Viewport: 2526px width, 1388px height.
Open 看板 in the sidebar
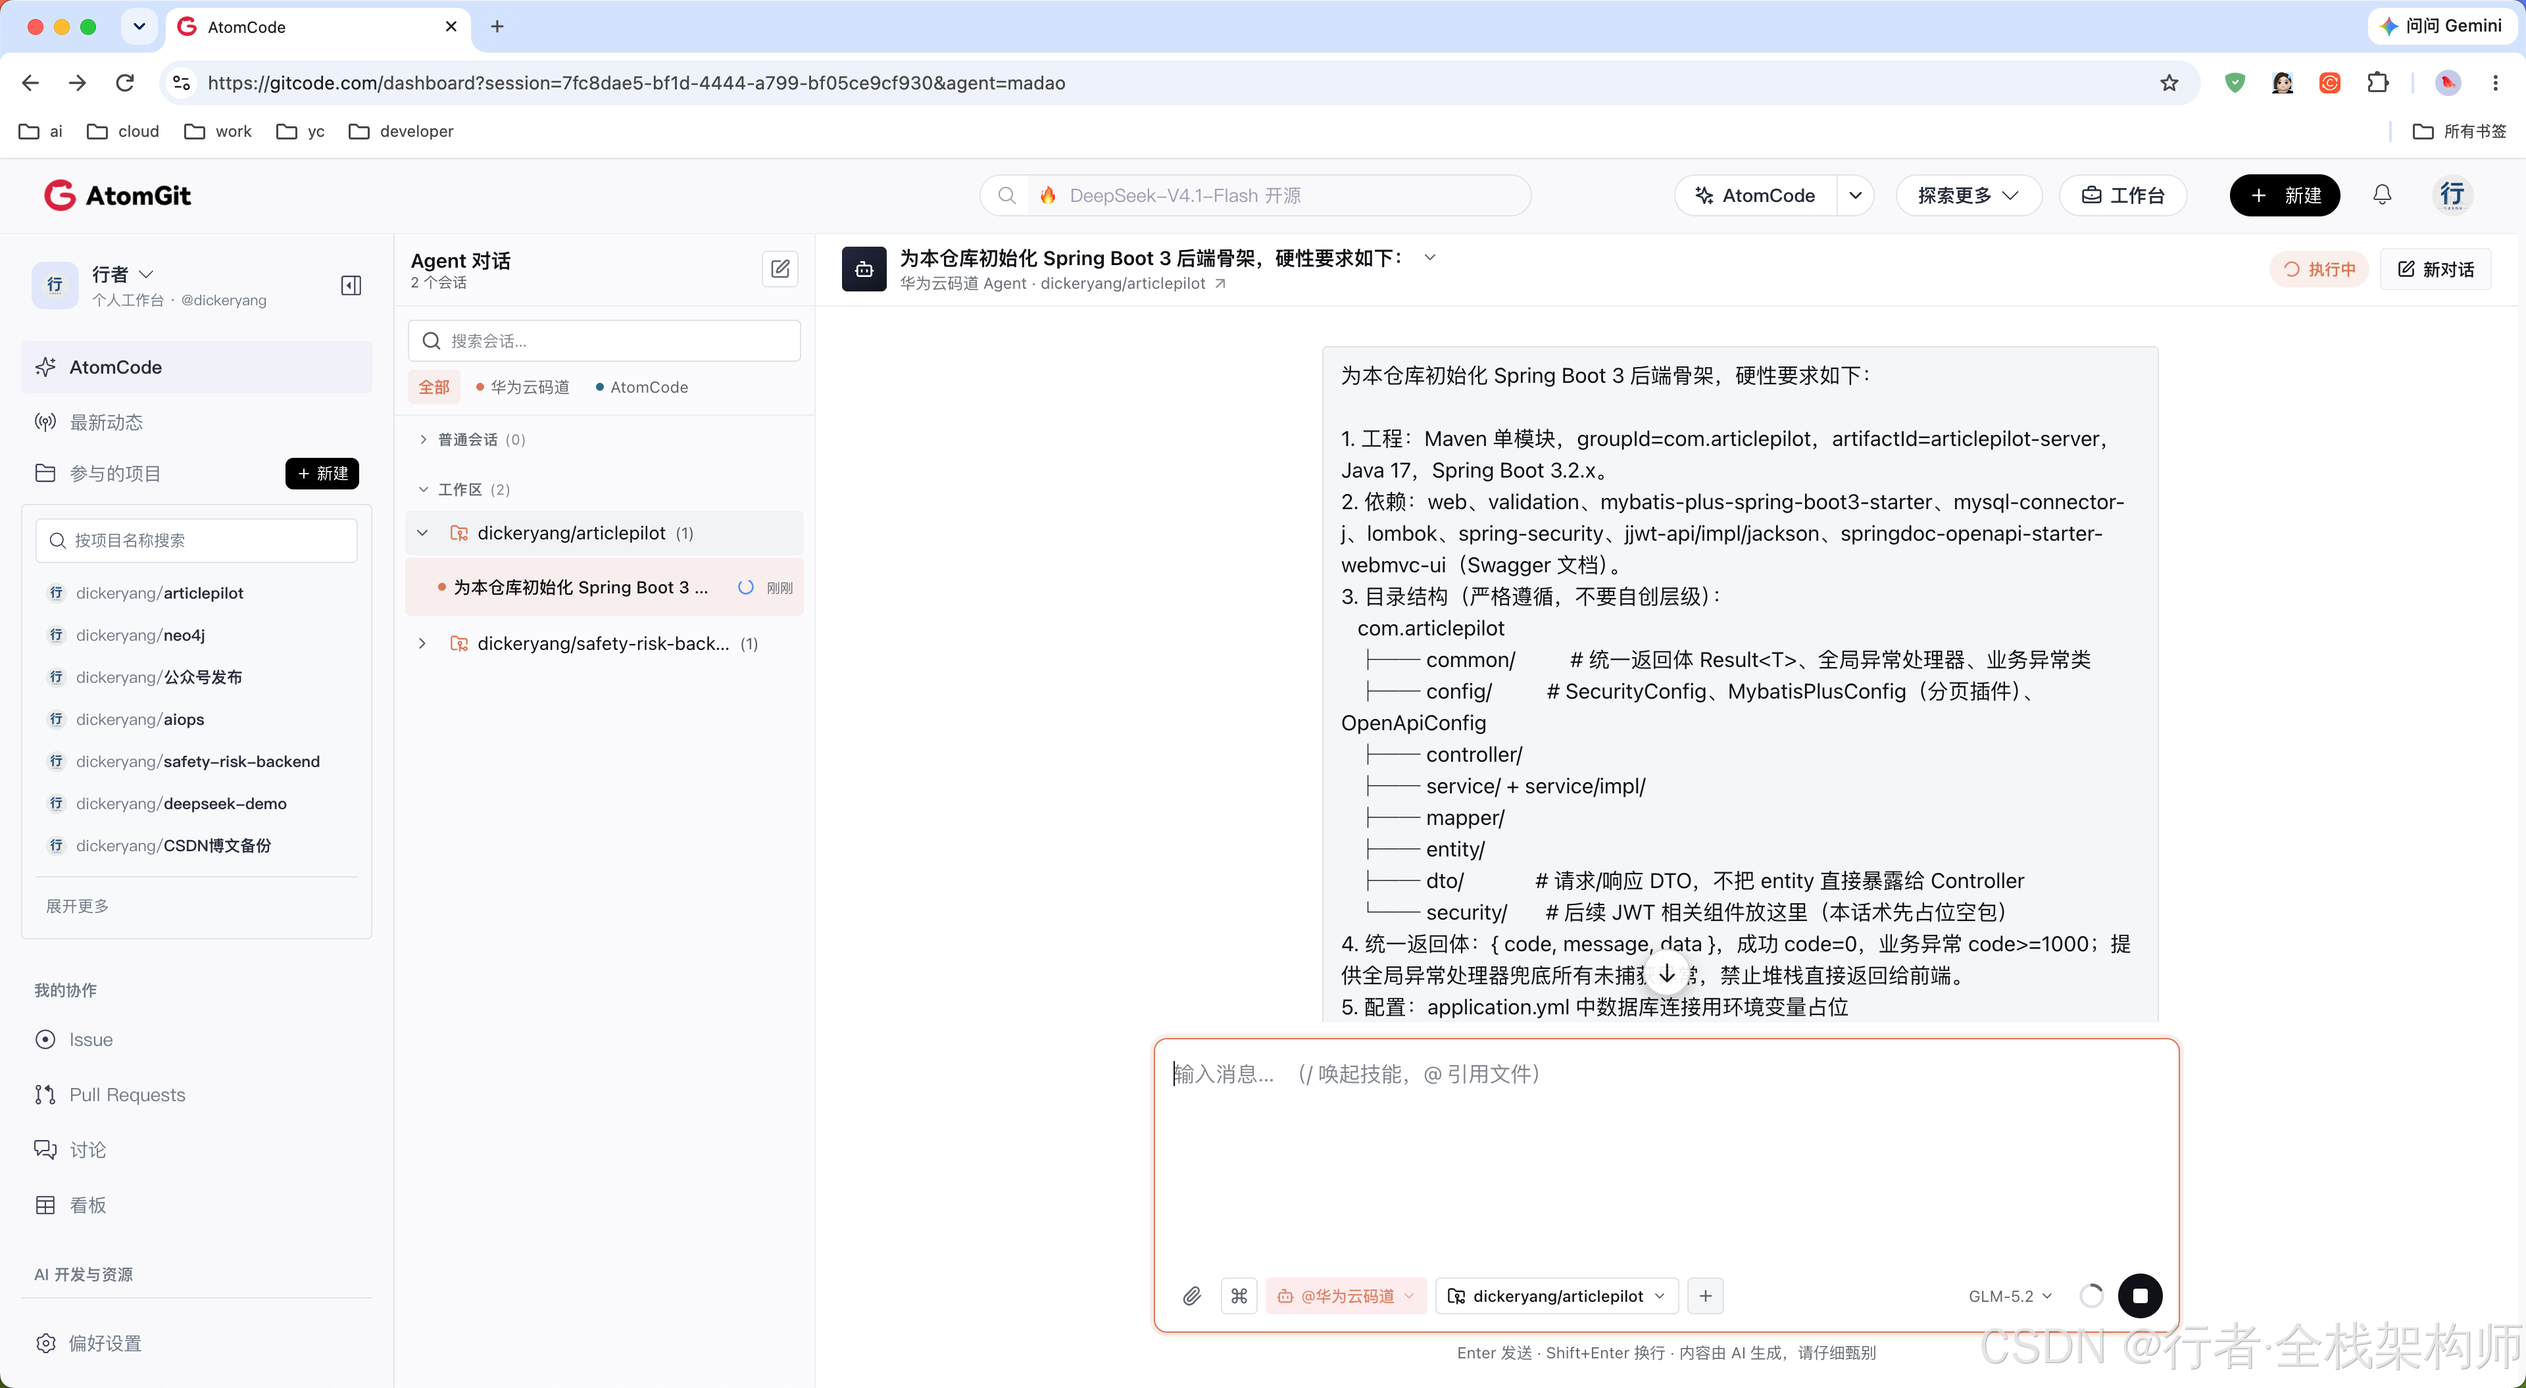[x=87, y=1204]
